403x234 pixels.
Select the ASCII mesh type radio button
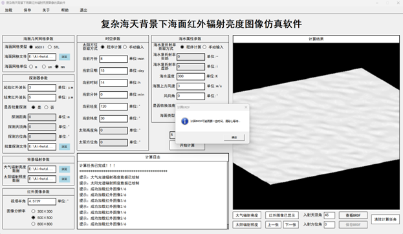(x=31, y=47)
